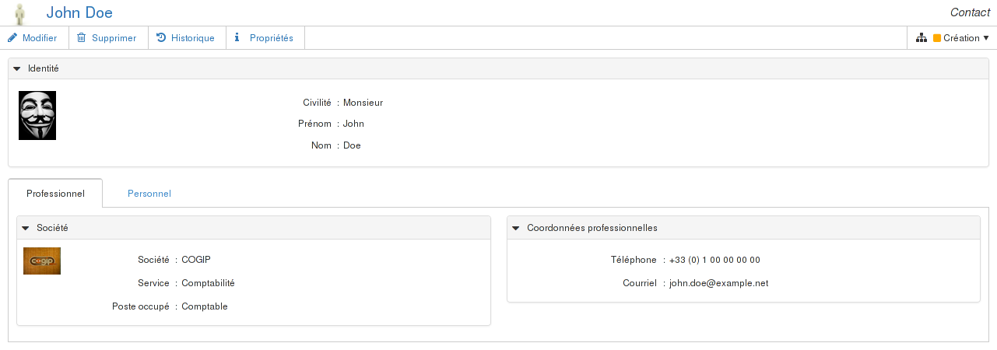Click the Poste occupé value Comptable
997x350 pixels.
[205, 306]
